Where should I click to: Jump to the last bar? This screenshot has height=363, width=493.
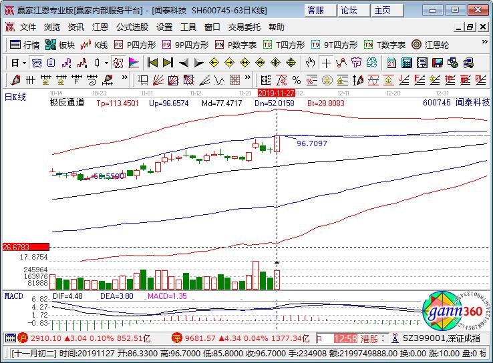tap(168, 63)
